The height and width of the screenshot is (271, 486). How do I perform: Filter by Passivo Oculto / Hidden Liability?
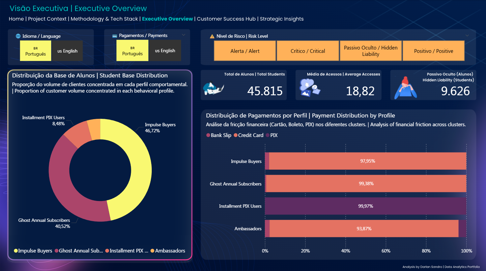coord(371,51)
